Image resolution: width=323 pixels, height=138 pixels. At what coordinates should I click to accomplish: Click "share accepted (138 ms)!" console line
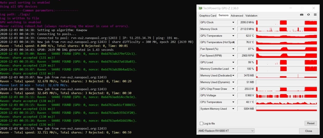click(28, 101)
